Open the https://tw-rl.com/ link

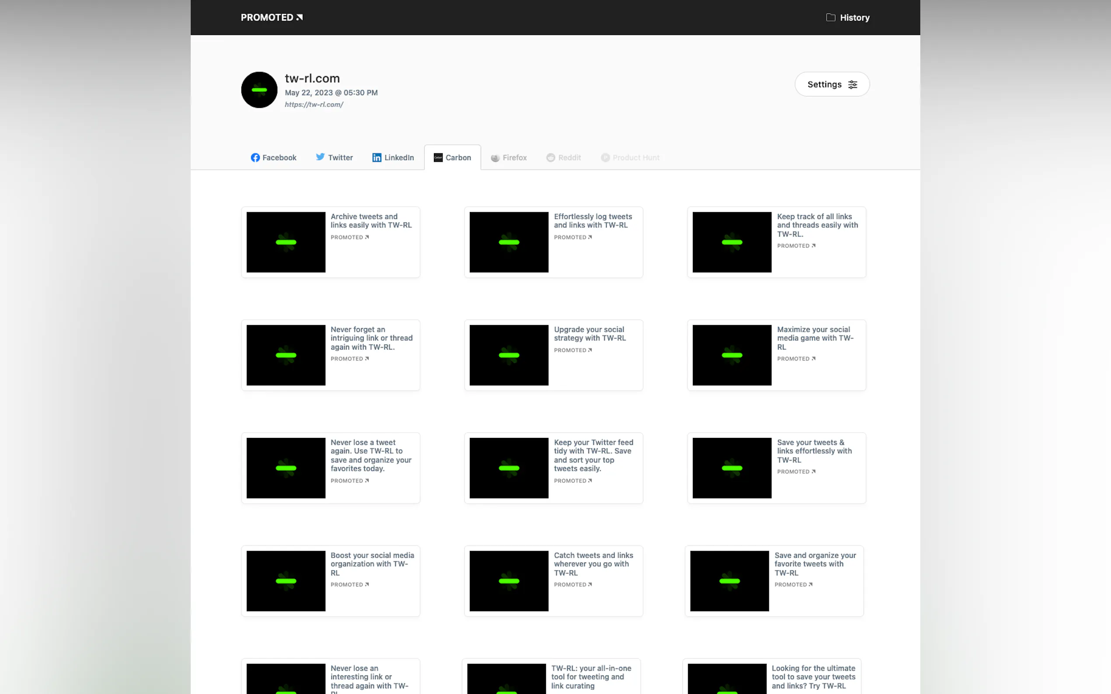point(314,104)
